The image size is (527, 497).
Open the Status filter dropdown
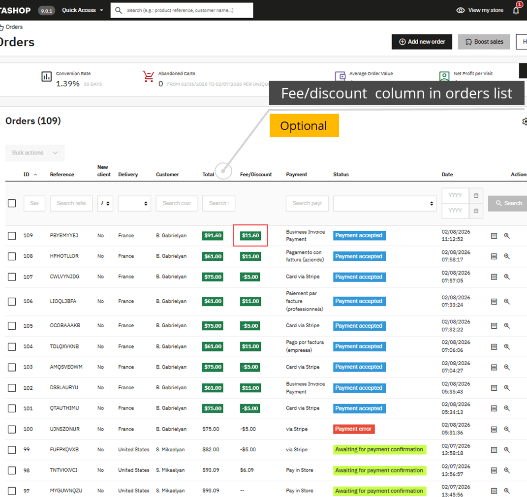click(x=385, y=204)
